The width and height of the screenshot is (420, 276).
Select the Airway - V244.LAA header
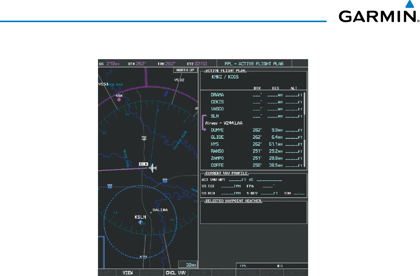click(224, 123)
